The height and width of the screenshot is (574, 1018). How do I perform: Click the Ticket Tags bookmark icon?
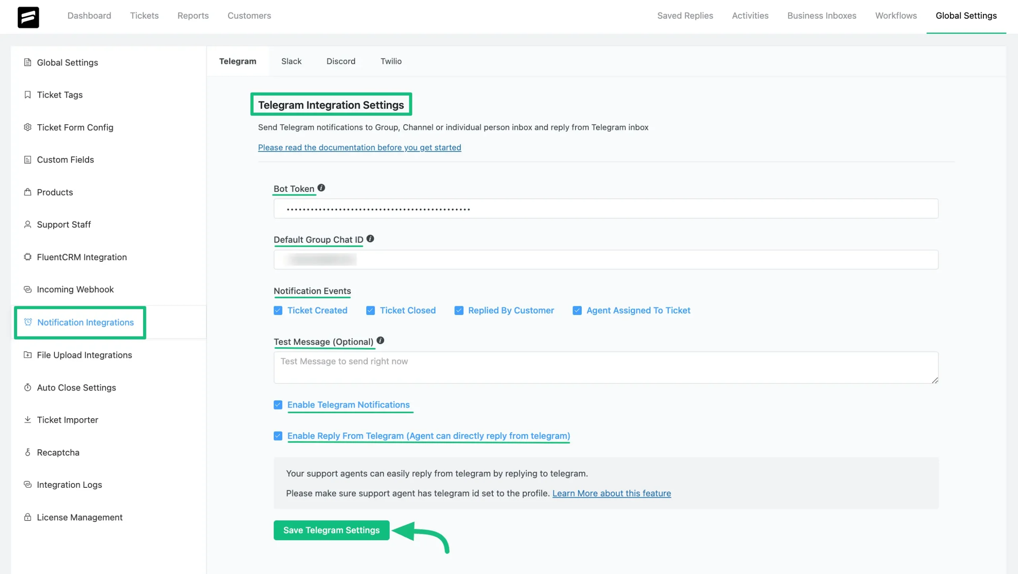(x=27, y=95)
